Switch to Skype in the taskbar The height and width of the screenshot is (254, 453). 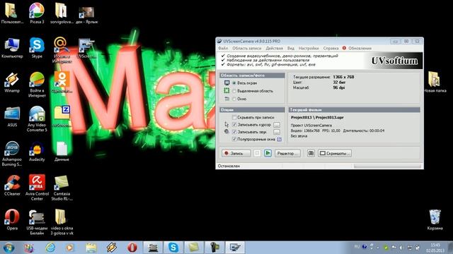(173, 248)
